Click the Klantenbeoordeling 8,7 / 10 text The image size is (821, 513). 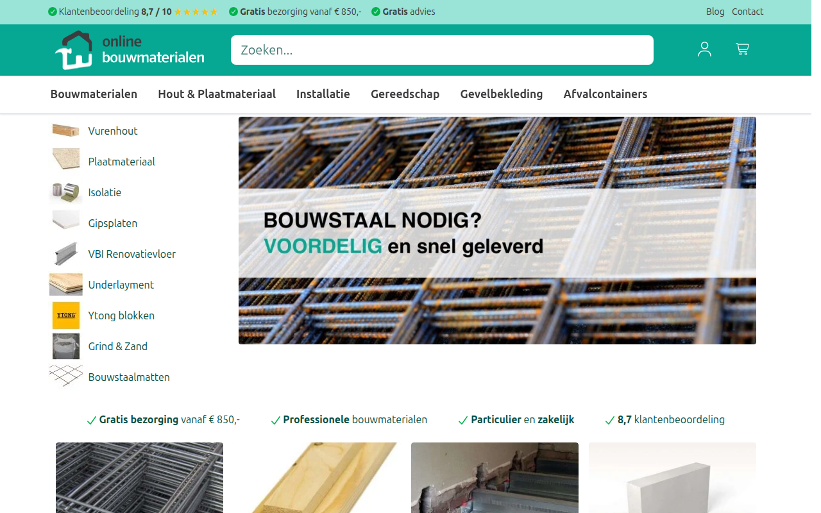click(x=115, y=12)
